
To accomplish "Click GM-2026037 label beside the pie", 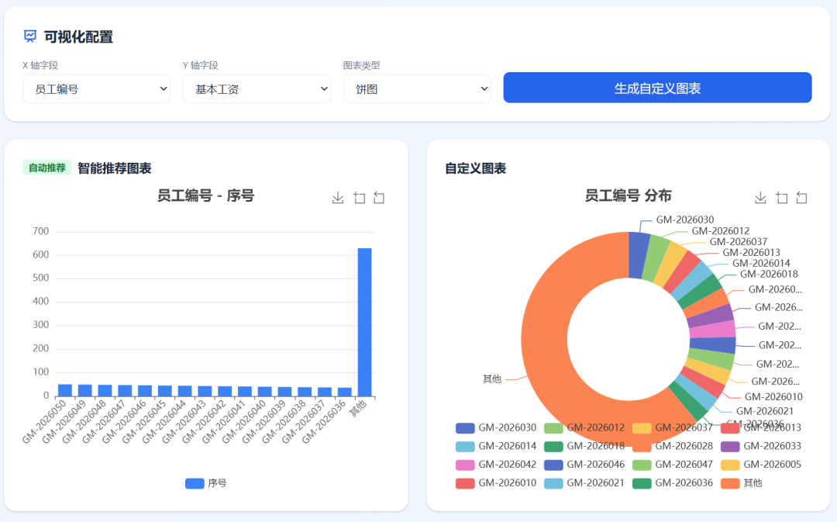I will pyautogui.click(x=739, y=241).
